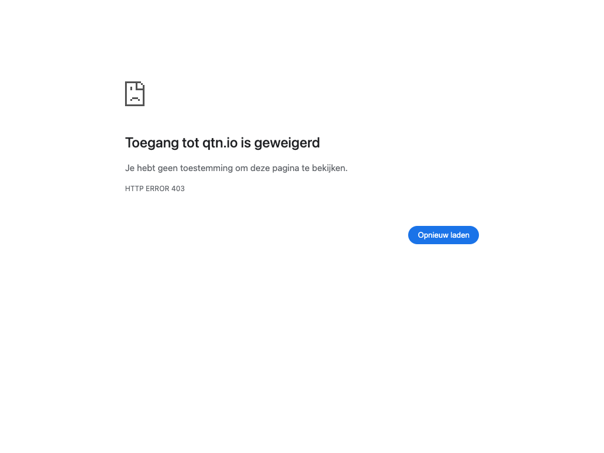Click the word bekijken in the description
Image resolution: width=604 pixels, height=453 pixels.
329,168
